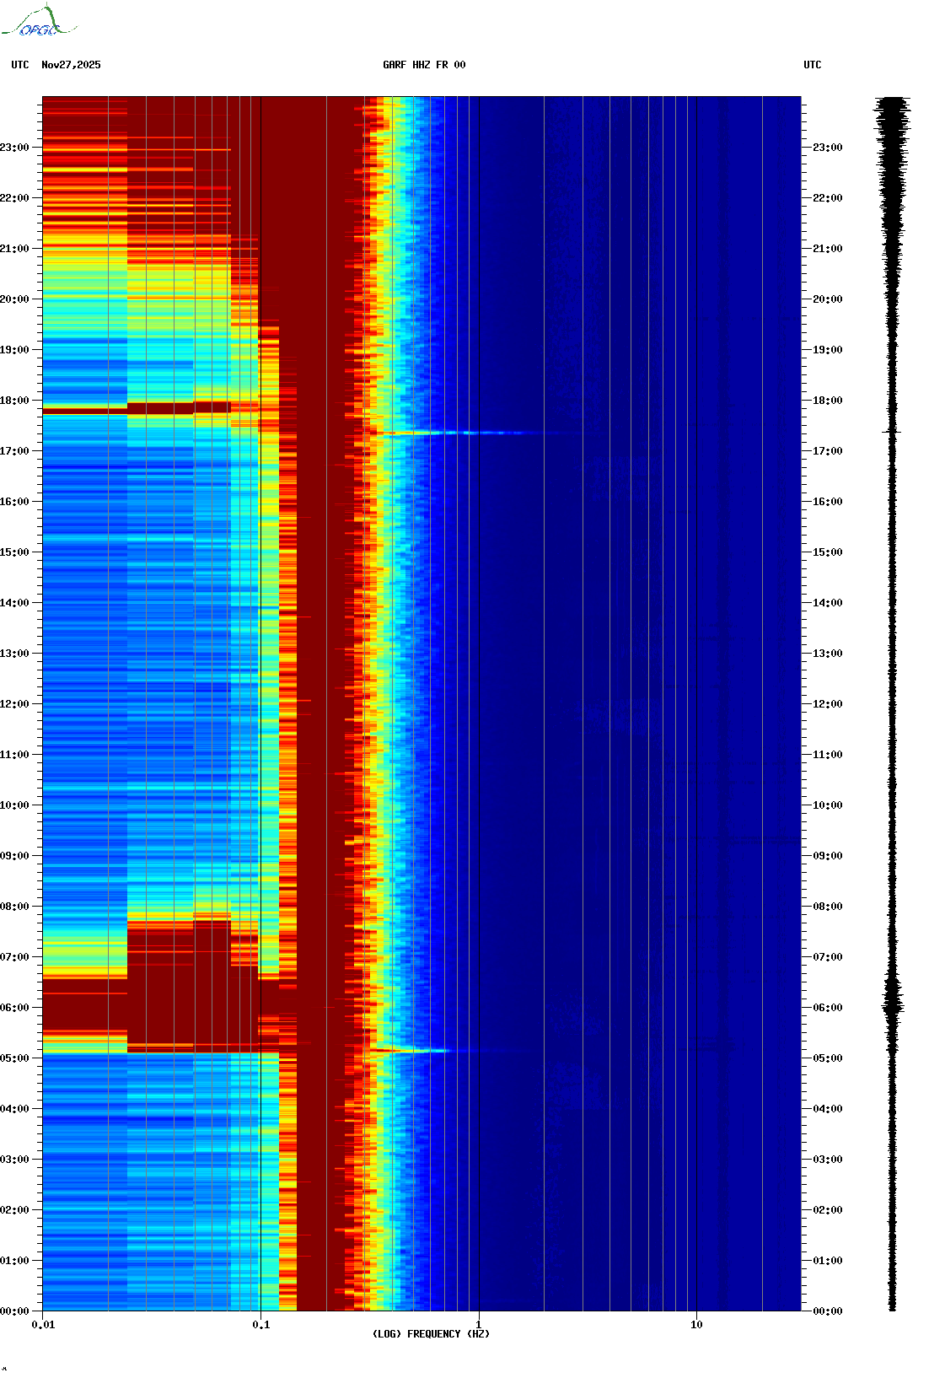The height and width of the screenshot is (1378, 929).
Task: Click the 05:00 label on the right axis
Action: (828, 1058)
